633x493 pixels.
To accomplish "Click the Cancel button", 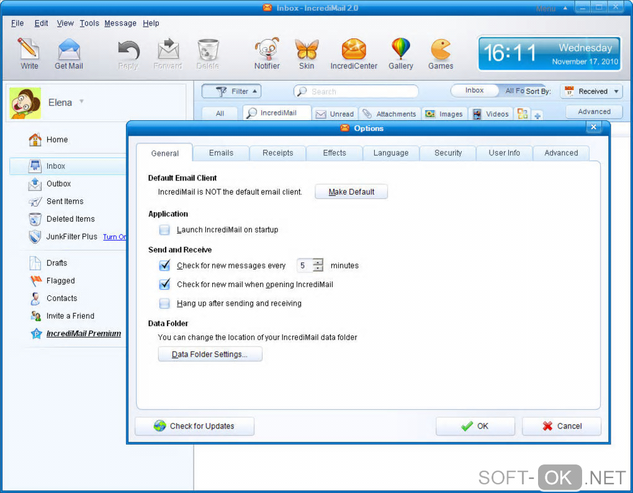I will pos(562,426).
